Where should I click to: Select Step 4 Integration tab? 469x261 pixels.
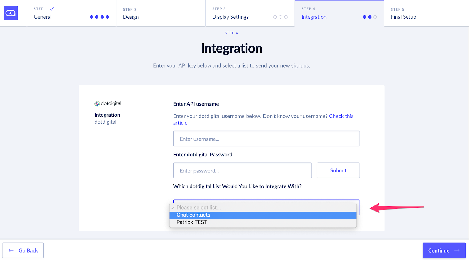(x=339, y=13)
